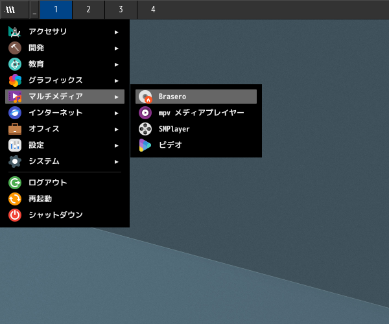Image resolution: width=389 pixels, height=324 pixels.
Task: Click the システム text label
Action: [x=44, y=161]
